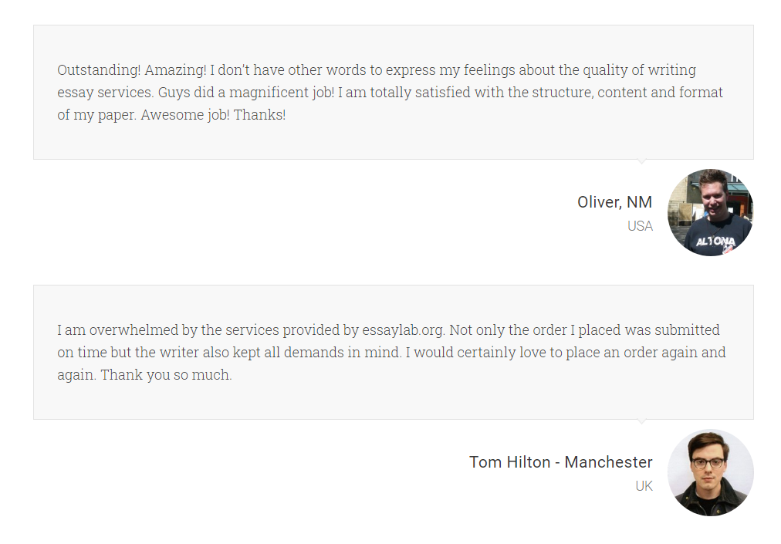781x544 pixels.
Task: Click the "UK" country label
Action: point(644,486)
